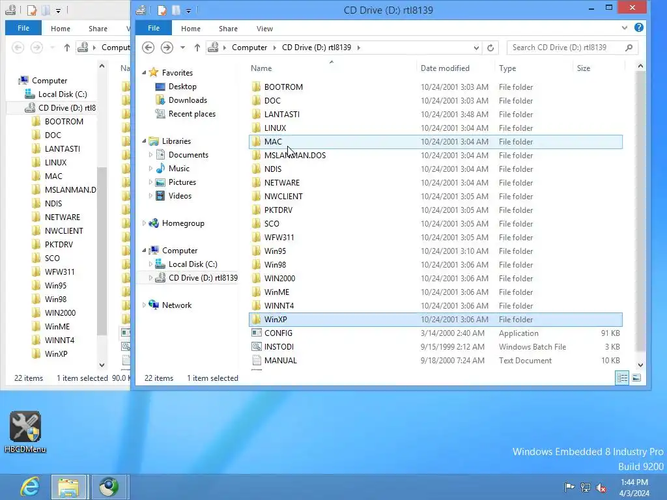Click the search magnifier icon
Screen dimensions: 667x500
click(629, 48)
